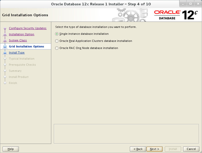Click the disabled Install button

173,149
